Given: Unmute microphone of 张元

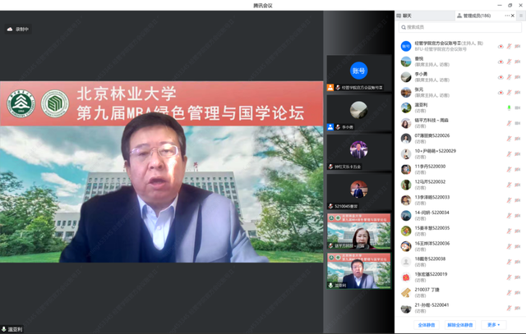Looking at the screenshot, I should [x=509, y=93].
